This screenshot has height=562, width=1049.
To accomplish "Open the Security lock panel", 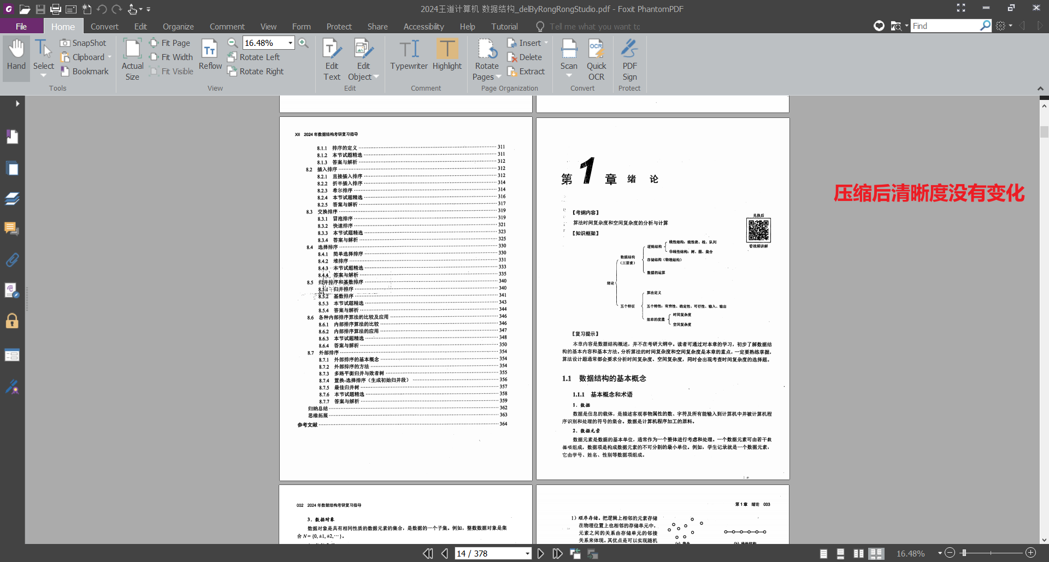I will point(12,321).
